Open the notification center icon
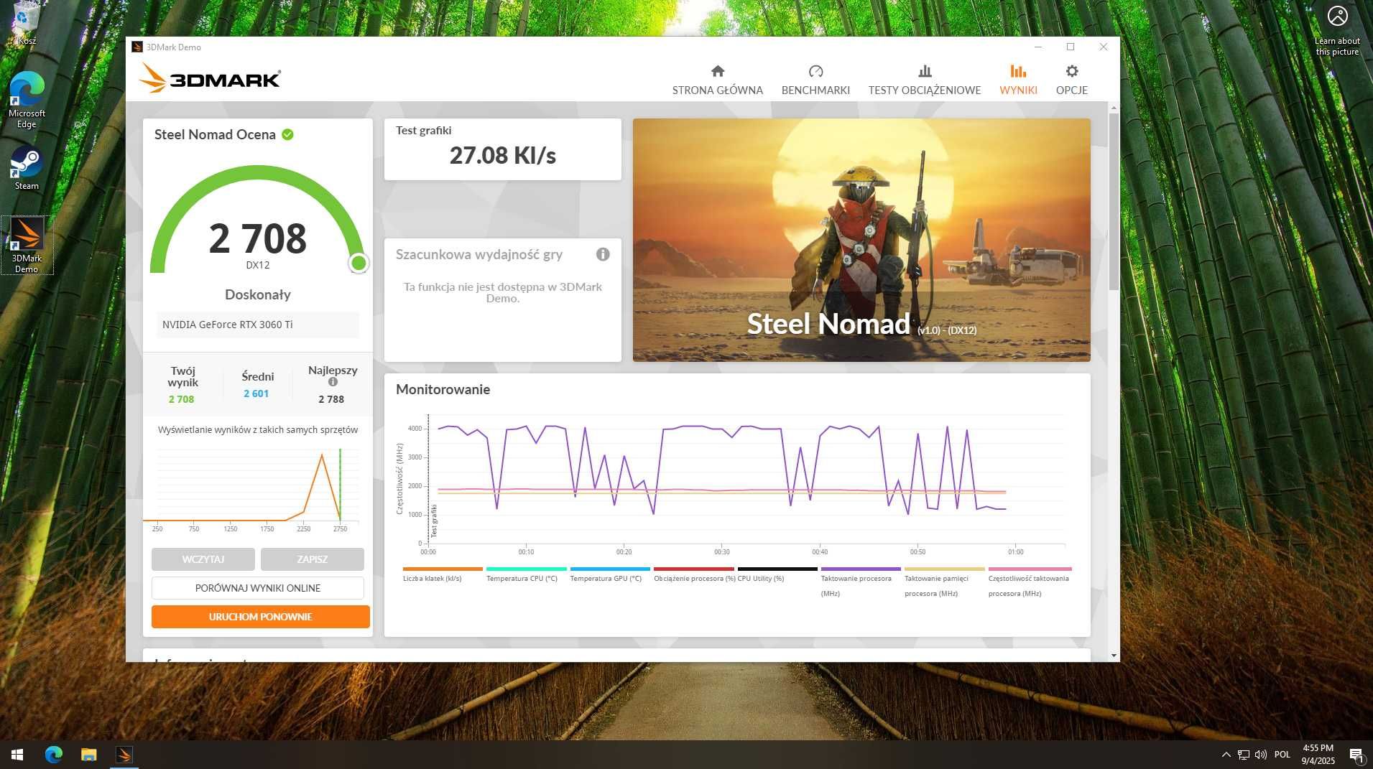Screen dimensions: 1373x769 (x=1356, y=755)
